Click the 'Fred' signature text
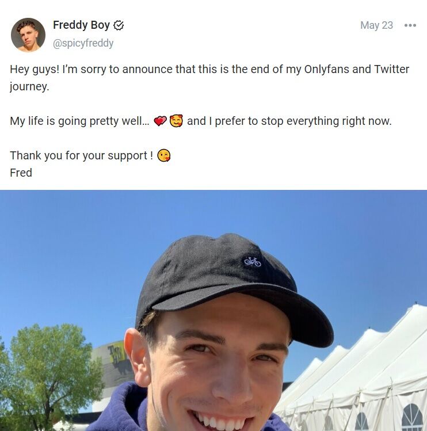 [x=21, y=173]
